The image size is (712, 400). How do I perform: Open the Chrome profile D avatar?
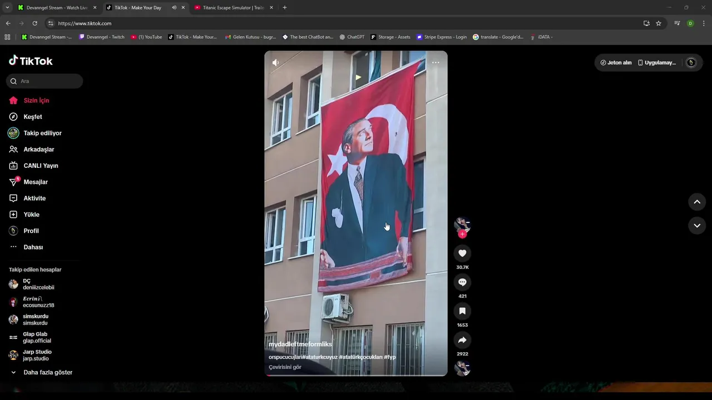[x=690, y=23]
